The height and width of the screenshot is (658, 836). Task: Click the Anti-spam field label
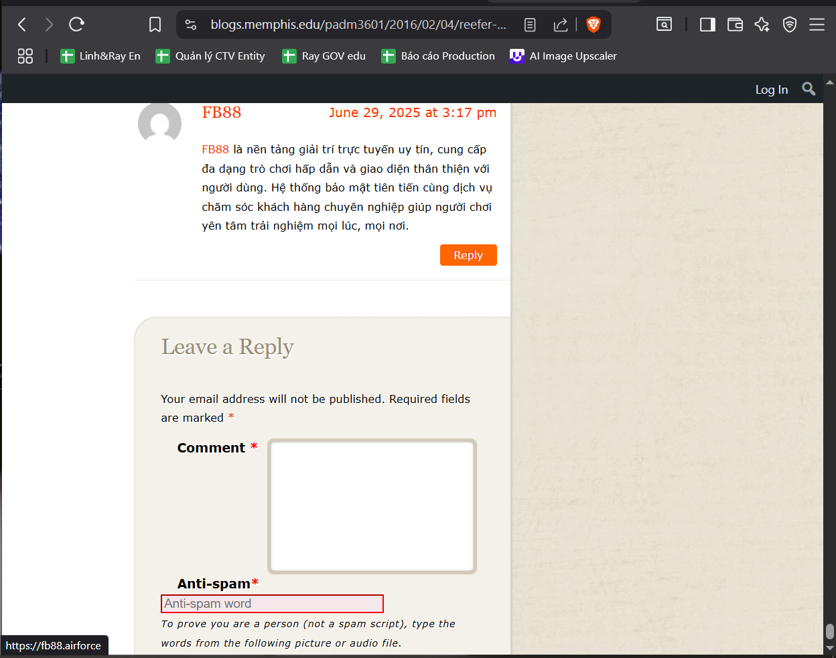[x=218, y=584]
